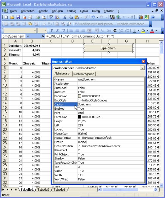Select the Caption property row

coord(99,104)
